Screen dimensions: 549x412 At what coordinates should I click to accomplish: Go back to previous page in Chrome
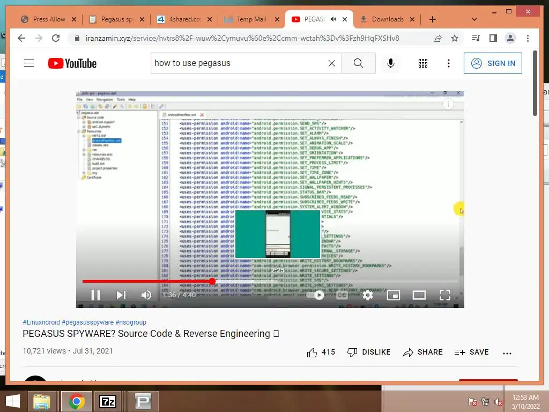point(21,38)
